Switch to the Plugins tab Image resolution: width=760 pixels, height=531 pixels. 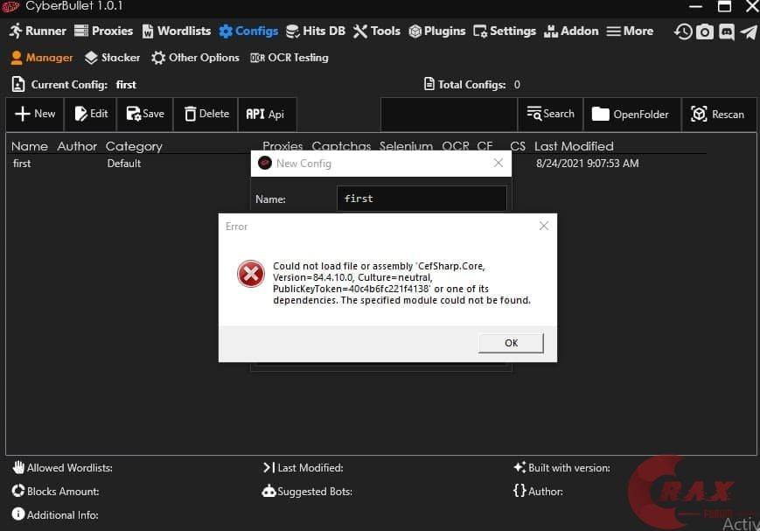point(436,31)
